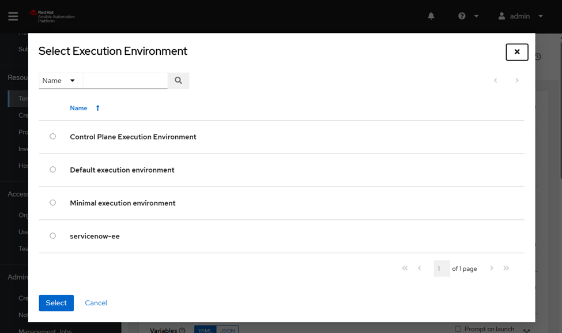The height and width of the screenshot is (333, 562).
Task: Click the Red Hat Ansible Platform logo
Action: tap(51, 16)
